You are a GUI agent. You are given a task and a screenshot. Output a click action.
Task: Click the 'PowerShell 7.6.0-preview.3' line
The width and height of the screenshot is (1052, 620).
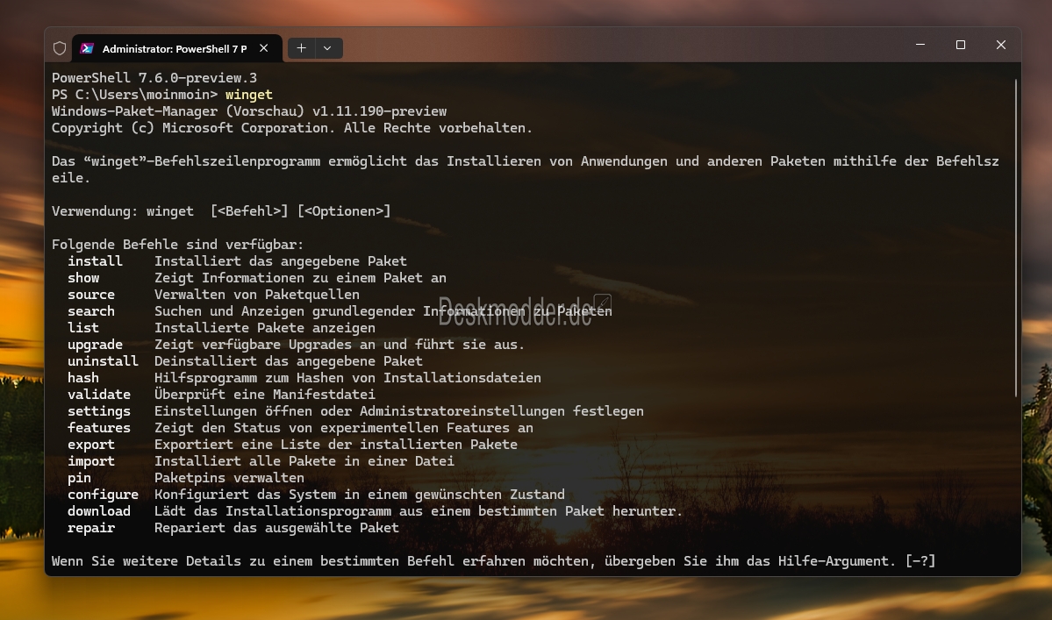click(x=154, y=78)
